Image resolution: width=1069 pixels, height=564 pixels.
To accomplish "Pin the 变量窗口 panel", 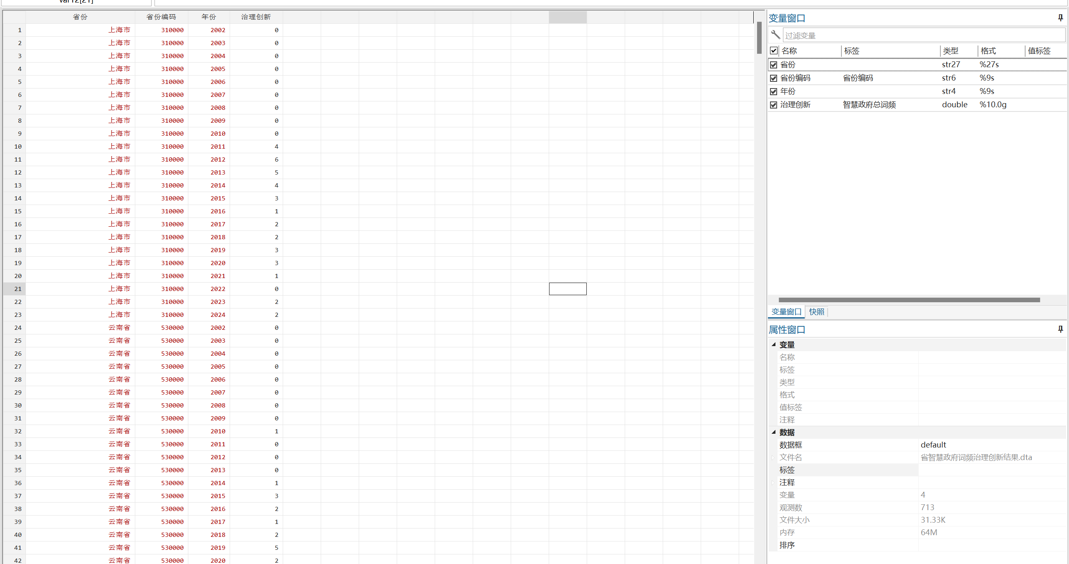I will click(1060, 18).
